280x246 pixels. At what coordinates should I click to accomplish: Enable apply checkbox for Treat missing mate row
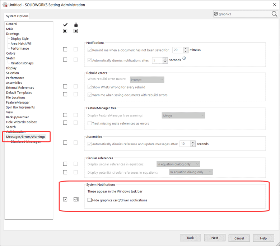click(65, 123)
